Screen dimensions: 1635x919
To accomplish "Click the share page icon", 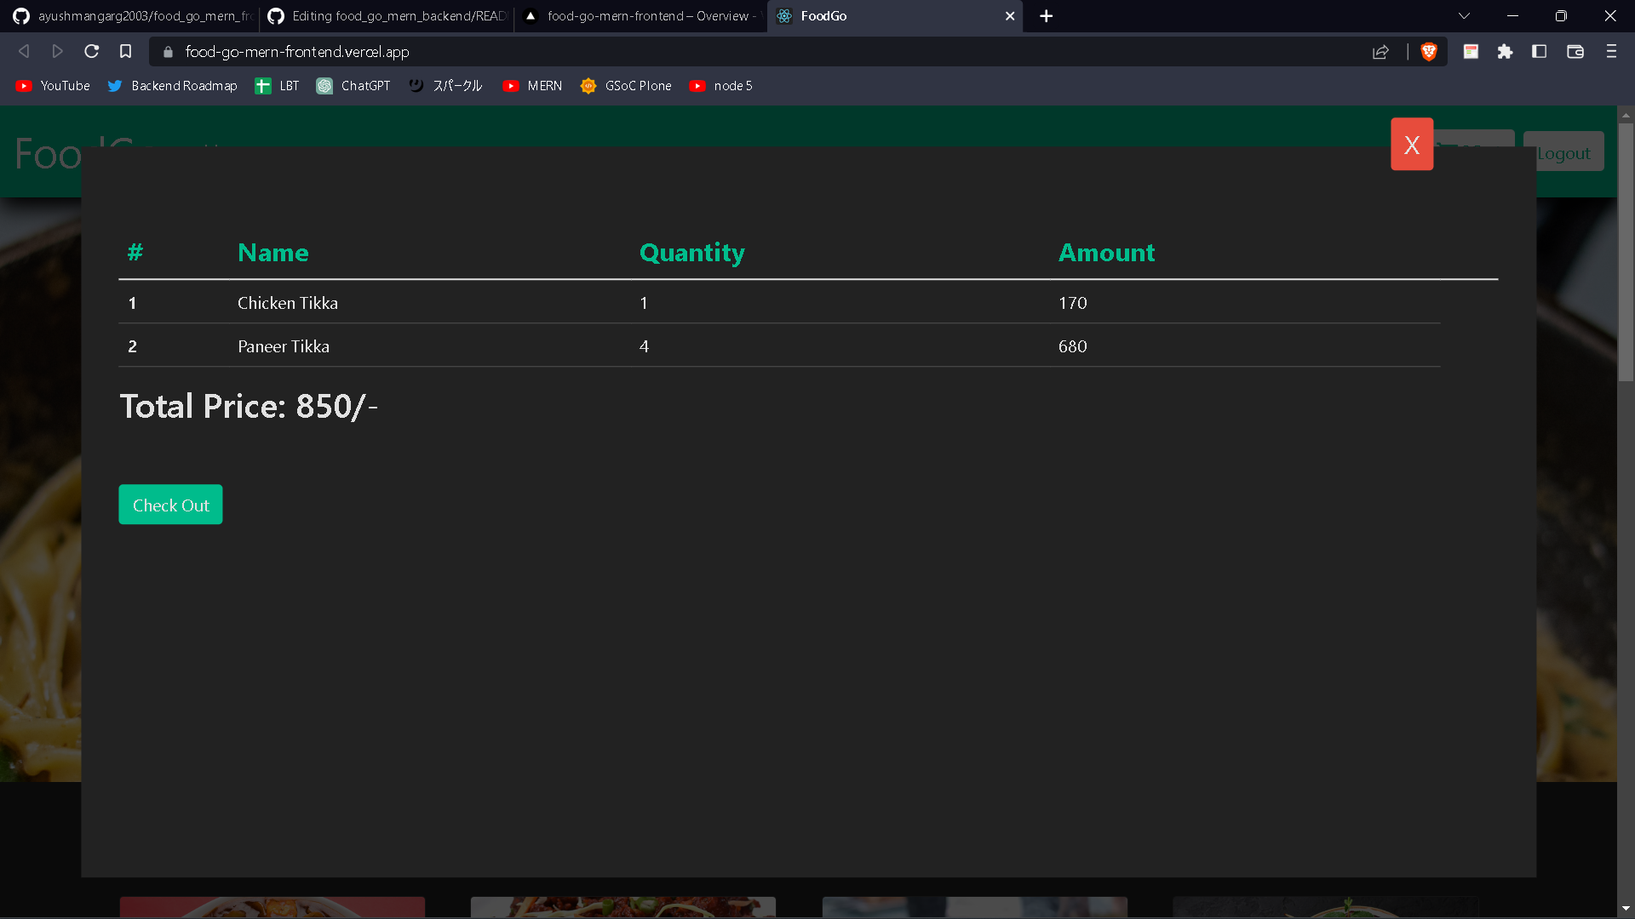I will point(1380,51).
